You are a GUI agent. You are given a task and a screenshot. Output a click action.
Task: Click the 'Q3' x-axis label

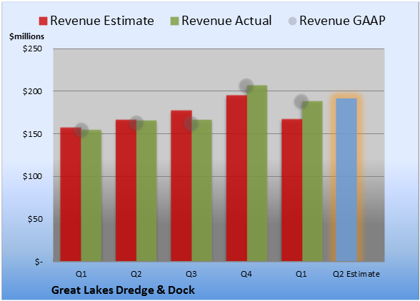(x=191, y=274)
